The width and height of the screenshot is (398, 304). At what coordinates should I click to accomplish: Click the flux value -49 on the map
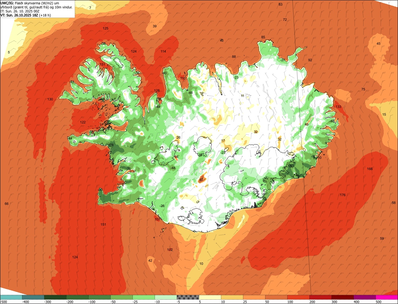158,107
